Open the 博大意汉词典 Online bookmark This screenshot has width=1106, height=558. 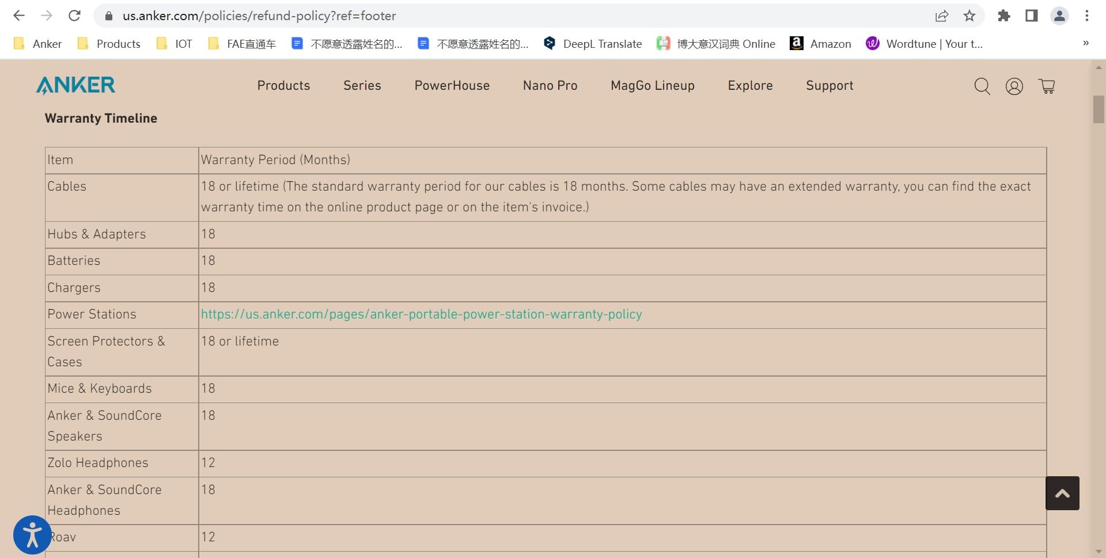tap(716, 44)
